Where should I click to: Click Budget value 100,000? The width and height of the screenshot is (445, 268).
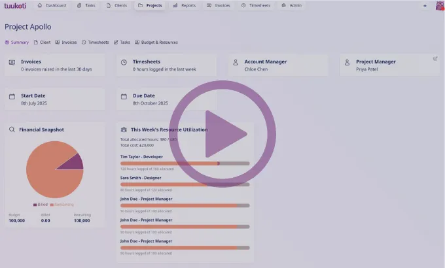click(17, 221)
